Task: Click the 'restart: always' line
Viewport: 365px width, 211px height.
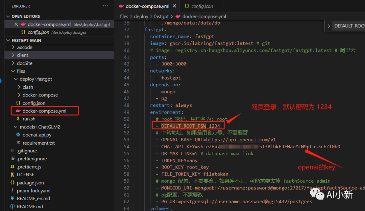Action: tap(171, 105)
